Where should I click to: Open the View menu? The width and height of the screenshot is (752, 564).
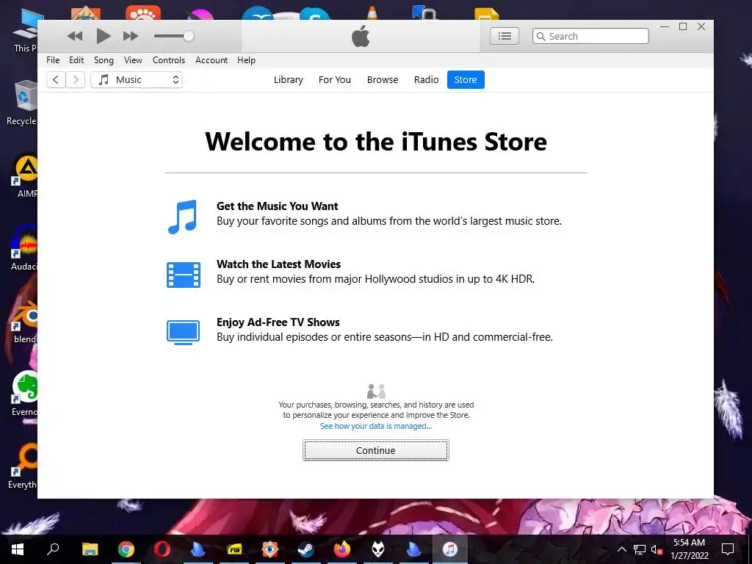pyautogui.click(x=133, y=60)
